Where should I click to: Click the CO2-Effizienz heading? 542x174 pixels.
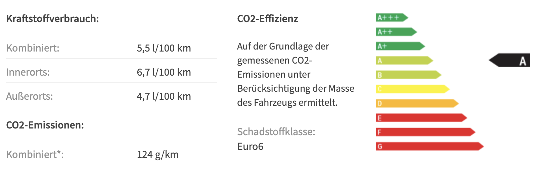click(268, 18)
